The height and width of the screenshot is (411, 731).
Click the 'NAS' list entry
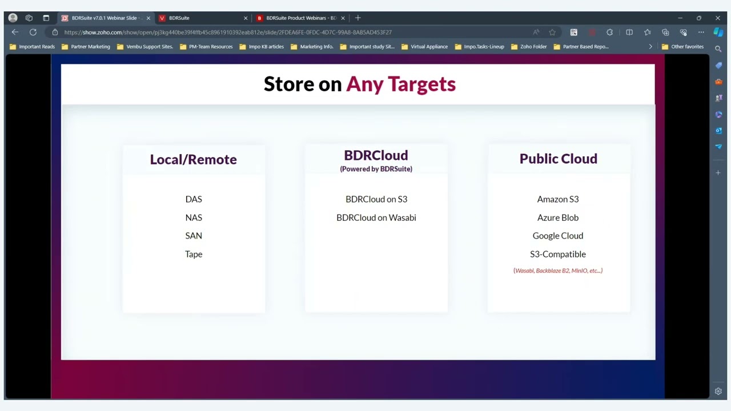[194, 217]
